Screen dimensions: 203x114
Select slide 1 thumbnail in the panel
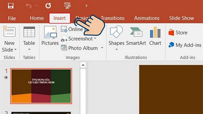pyautogui.click(x=41, y=86)
